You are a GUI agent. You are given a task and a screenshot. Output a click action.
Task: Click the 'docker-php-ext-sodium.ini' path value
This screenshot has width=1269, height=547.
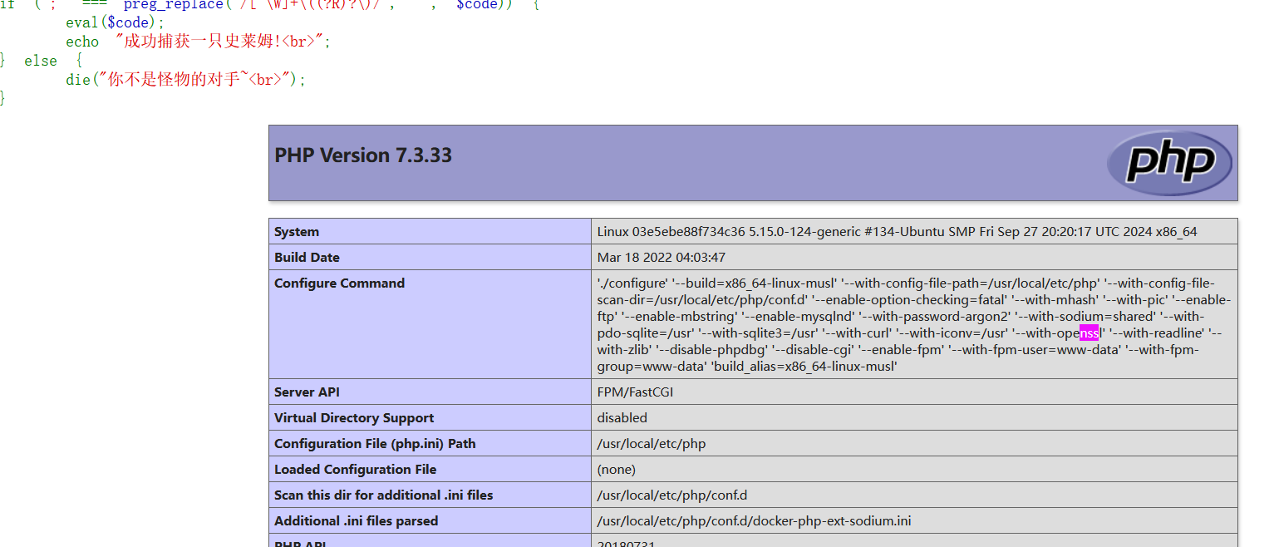point(754,520)
